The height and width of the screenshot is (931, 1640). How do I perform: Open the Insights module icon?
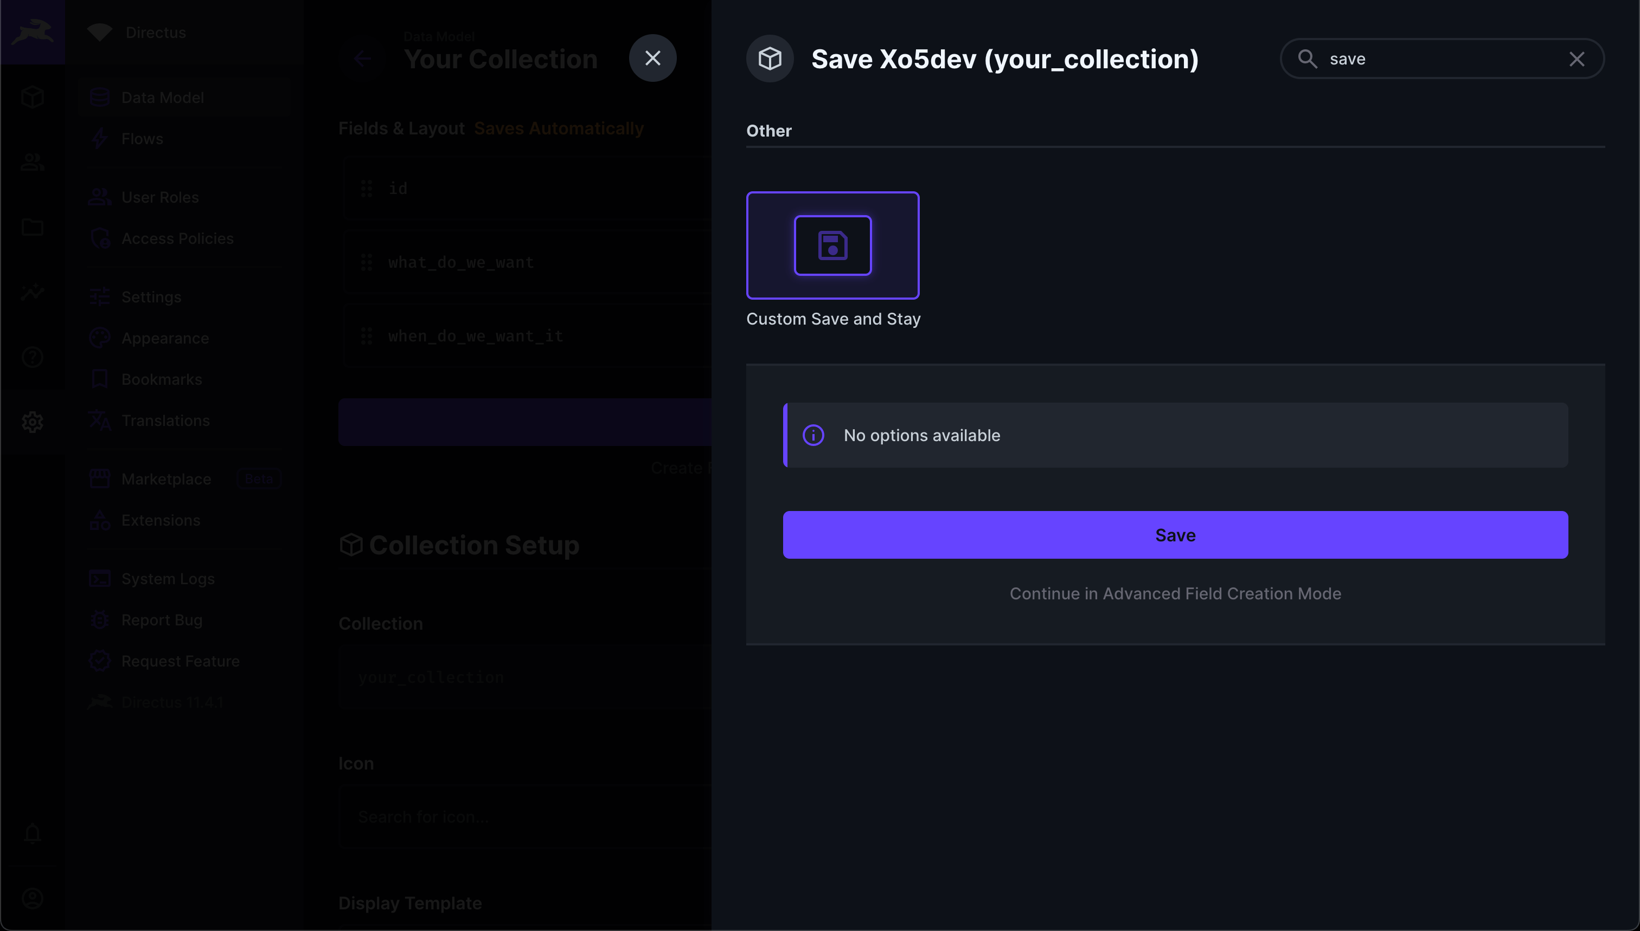coord(32,292)
